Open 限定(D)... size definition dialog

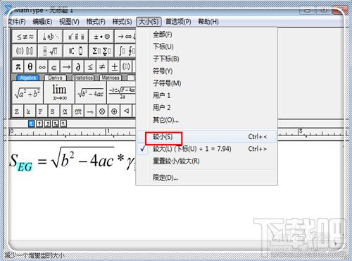[x=165, y=178]
